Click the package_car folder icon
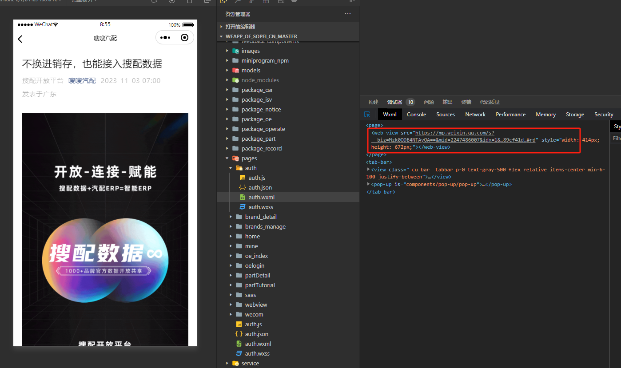 tap(235, 90)
